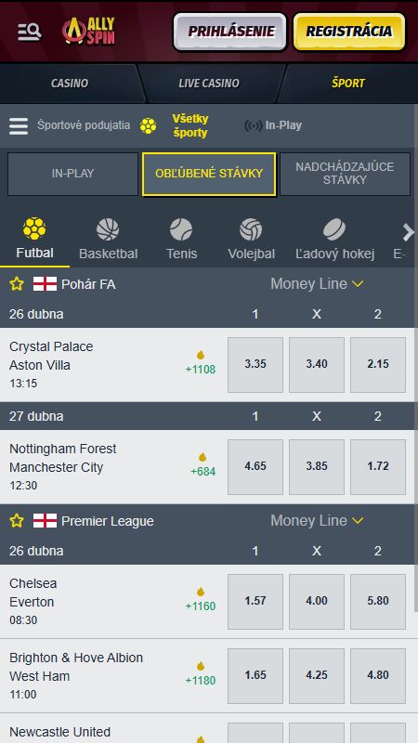This screenshot has width=418, height=743.
Task: Click the Prihlásenie login button
Action: [x=229, y=32]
